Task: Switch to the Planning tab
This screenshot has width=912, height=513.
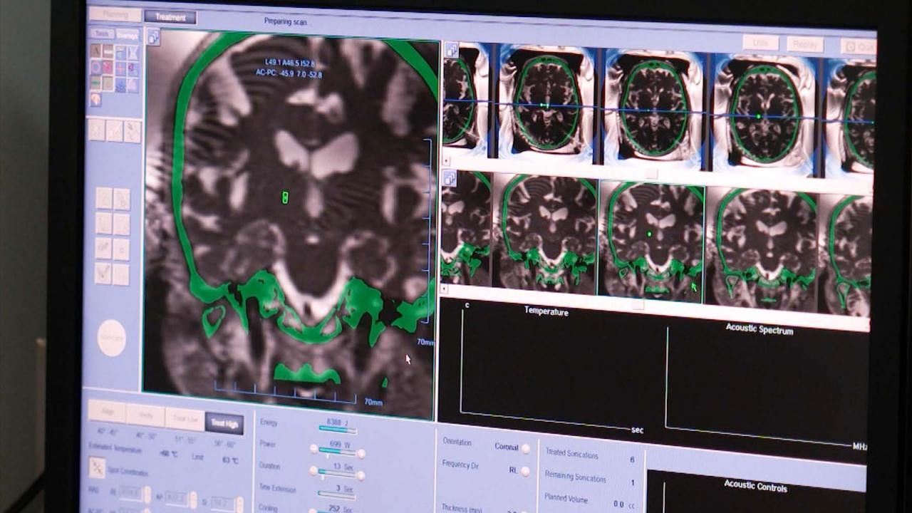Action: click(x=115, y=15)
